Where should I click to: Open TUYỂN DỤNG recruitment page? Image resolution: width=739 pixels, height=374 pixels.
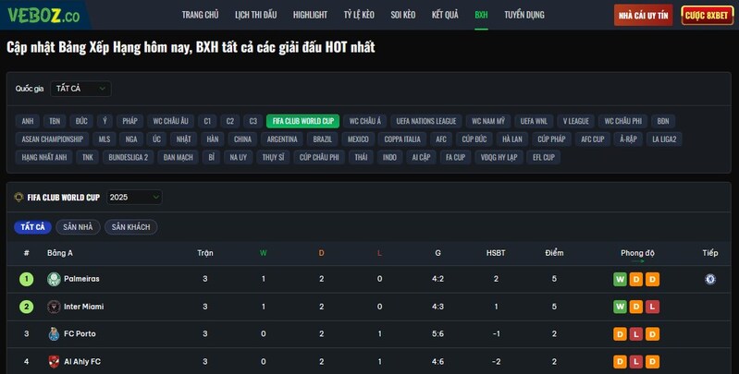coord(524,15)
